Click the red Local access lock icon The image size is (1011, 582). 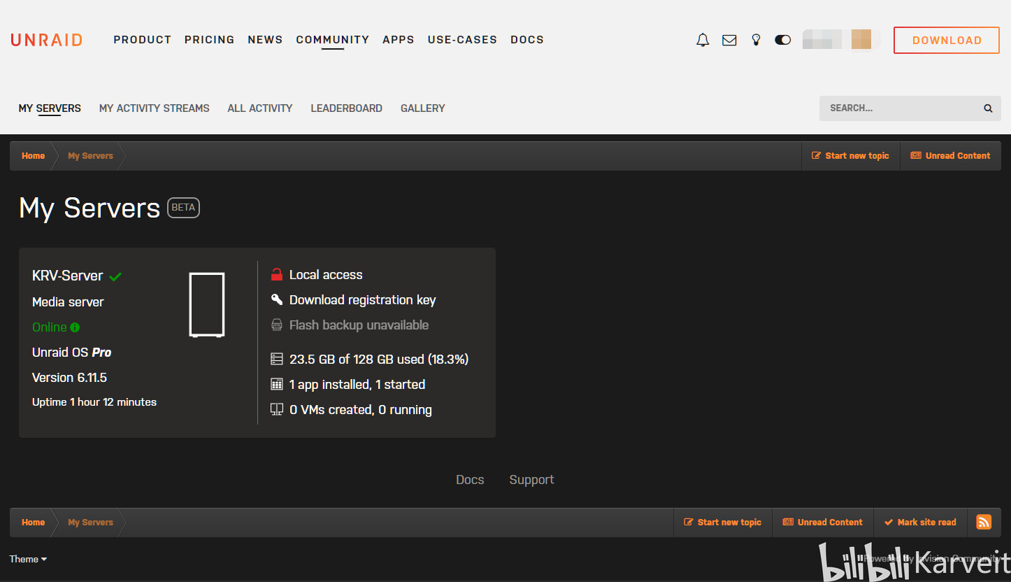[x=277, y=274]
